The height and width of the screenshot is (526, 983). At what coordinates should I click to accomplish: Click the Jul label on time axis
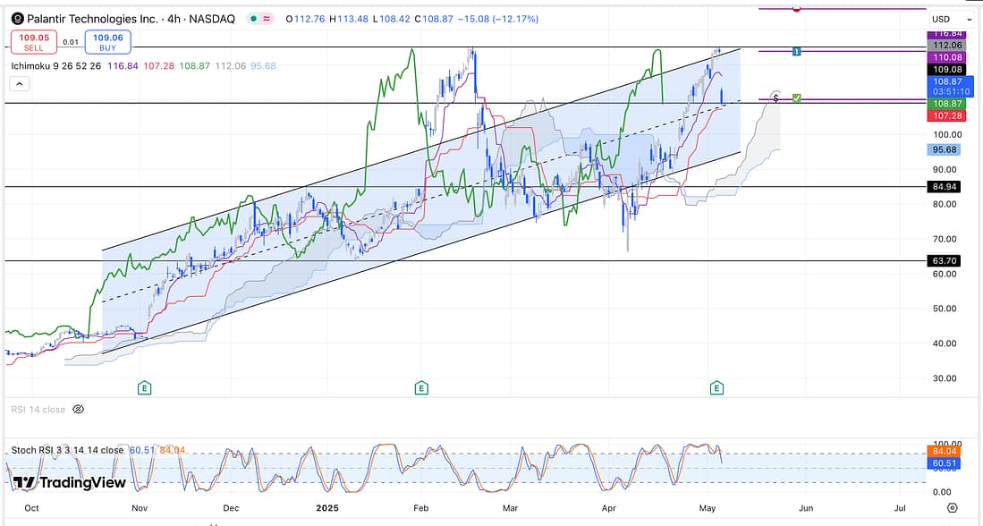pyautogui.click(x=900, y=508)
